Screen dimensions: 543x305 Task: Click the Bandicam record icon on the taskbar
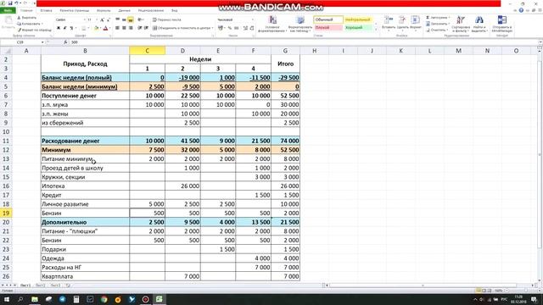[145, 299]
